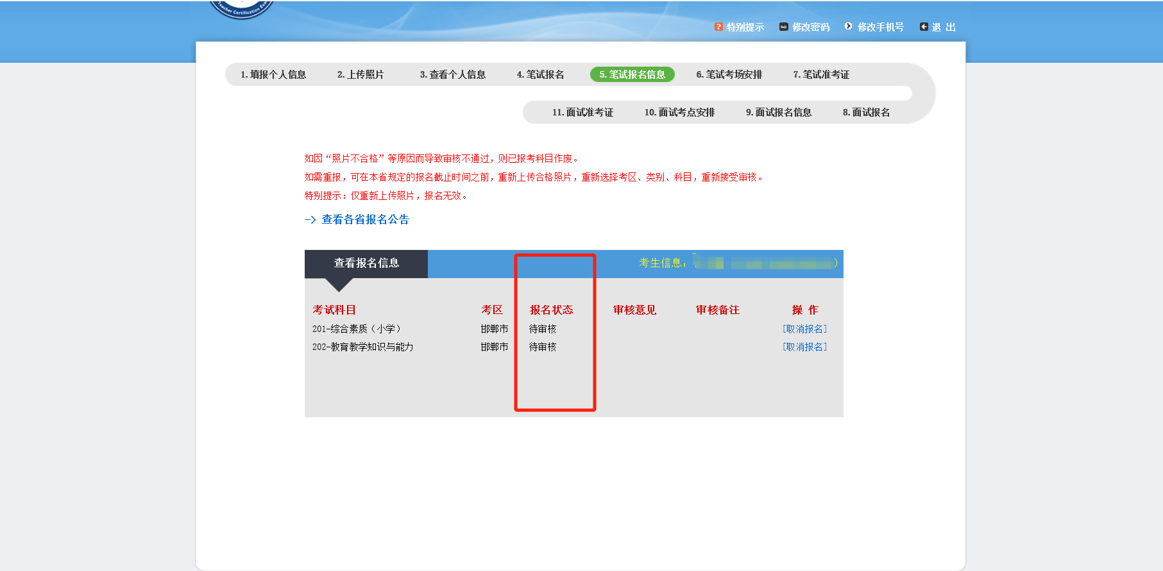Click subject 201-综合素质（小学）
The image size is (1163, 571).
click(x=357, y=329)
